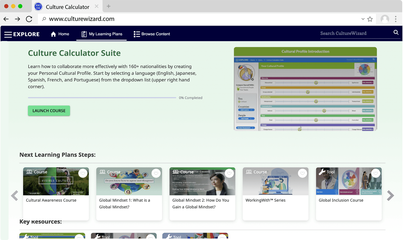404x240 pixels.
Task: Bookmark page with star icon
Action: click(x=370, y=19)
